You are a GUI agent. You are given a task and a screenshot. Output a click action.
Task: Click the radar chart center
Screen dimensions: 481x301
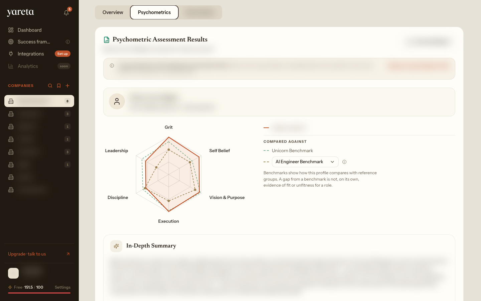coord(169,174)
